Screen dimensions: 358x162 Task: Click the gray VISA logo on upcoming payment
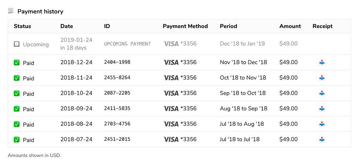point(171,44)
